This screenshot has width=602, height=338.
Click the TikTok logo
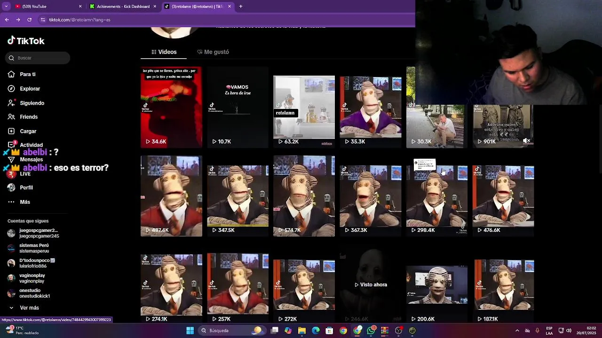pyautogui.click(x=26, y=41)
